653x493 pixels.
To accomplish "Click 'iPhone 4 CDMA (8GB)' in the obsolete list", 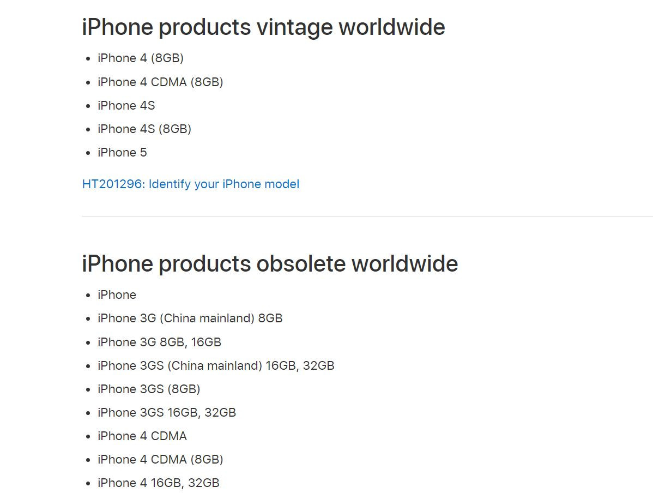I will click(160, 459).
